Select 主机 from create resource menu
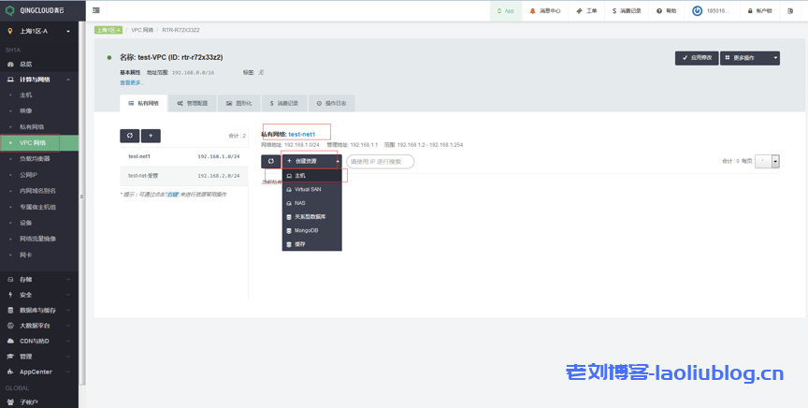The width and height of the screenshot is (808, 408). (301, 175)
